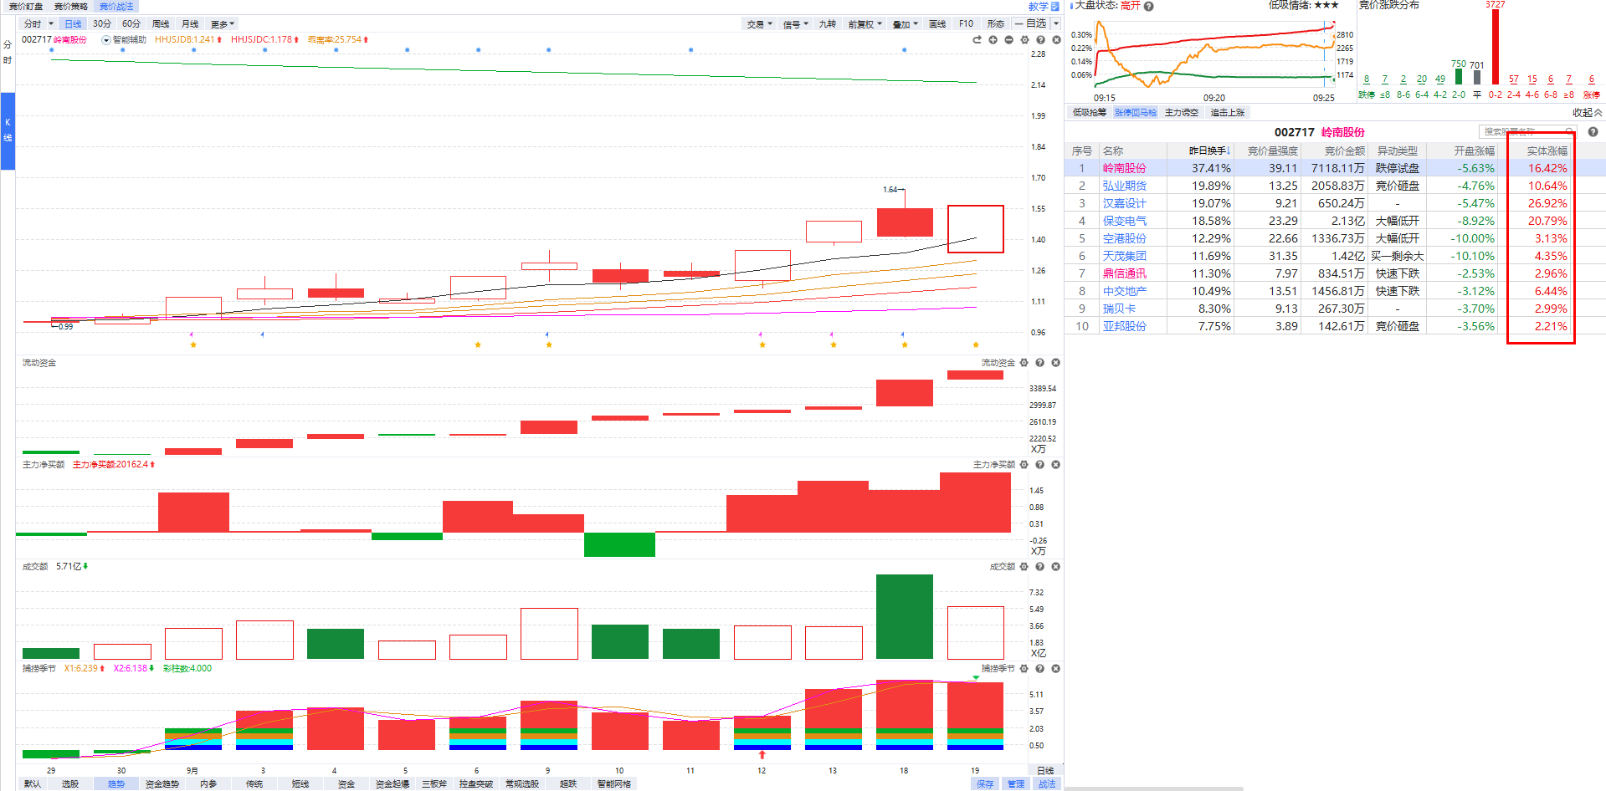Open settings gear of 流动资金 panel
This screenshot has height=791, width=1606.
tap(1024, 363)
